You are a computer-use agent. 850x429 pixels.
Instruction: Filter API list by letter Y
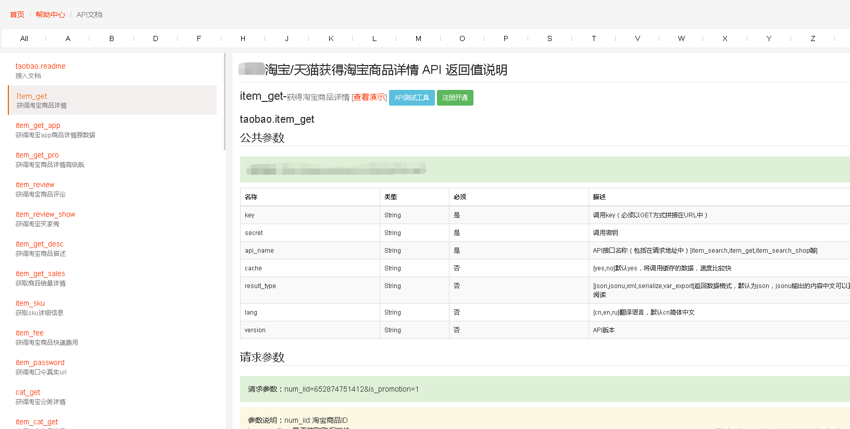tap(769, 38)
